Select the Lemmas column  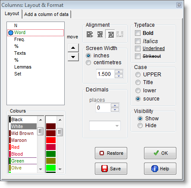click(x=35, y=67)
